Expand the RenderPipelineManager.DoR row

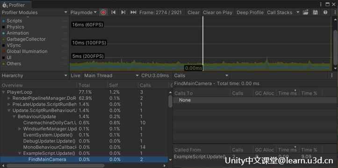[x=9, y=98]
